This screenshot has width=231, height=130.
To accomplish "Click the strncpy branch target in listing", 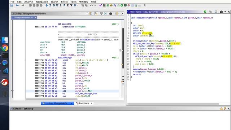I will point(79,83).
